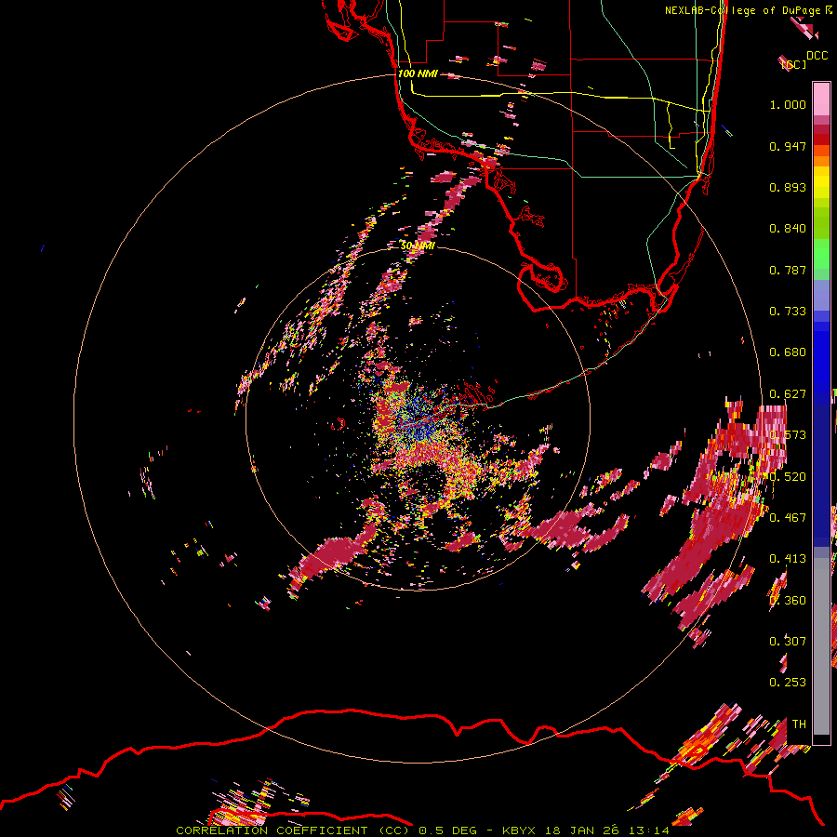The width and height of the screenshot is (837, 837).
Task: Click the 0.787 color scale value
Action: [788, 270]
